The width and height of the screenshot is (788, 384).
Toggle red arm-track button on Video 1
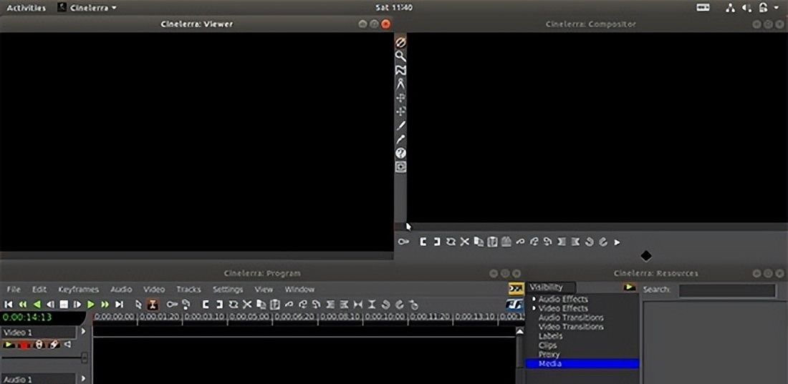tap(24, 345)
